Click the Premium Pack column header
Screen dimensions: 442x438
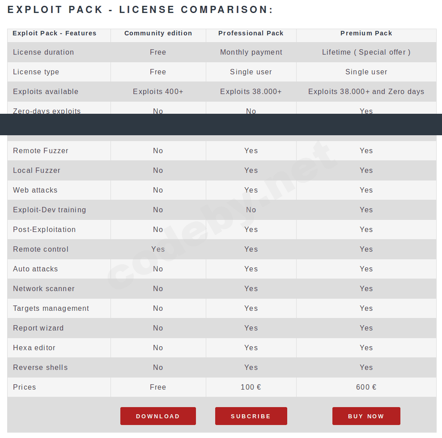(366, 33)
